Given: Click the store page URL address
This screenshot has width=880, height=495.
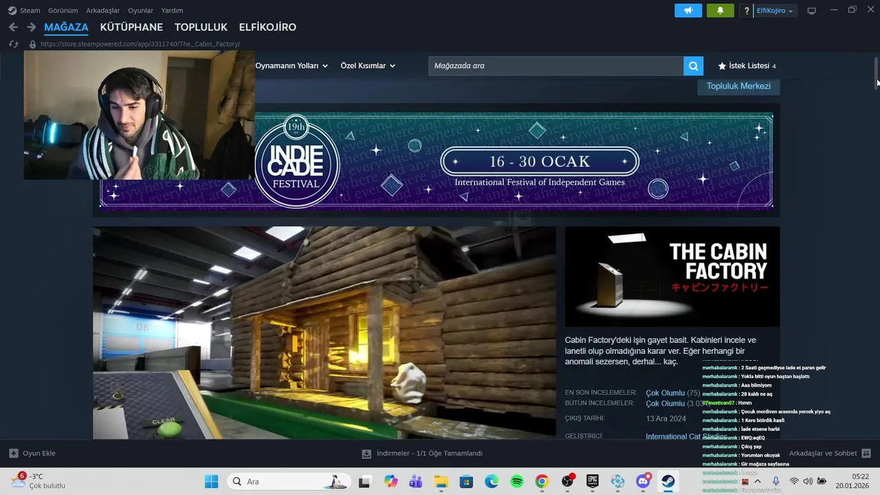Looking at the screenshot, I should (x=140, y=44).
